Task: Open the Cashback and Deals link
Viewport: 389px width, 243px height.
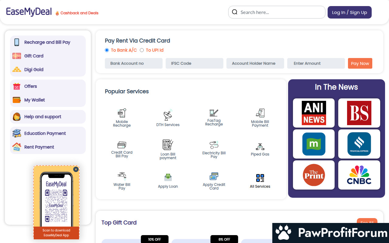Action: point(79,13)
